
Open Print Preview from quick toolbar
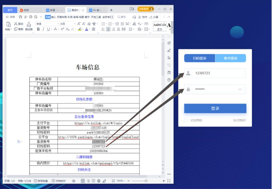tap(36, 17)
